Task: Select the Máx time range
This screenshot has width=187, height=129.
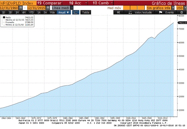Action: point(52,12)
